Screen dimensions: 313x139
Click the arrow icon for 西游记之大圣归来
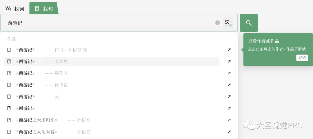click(x=229, y=120)
